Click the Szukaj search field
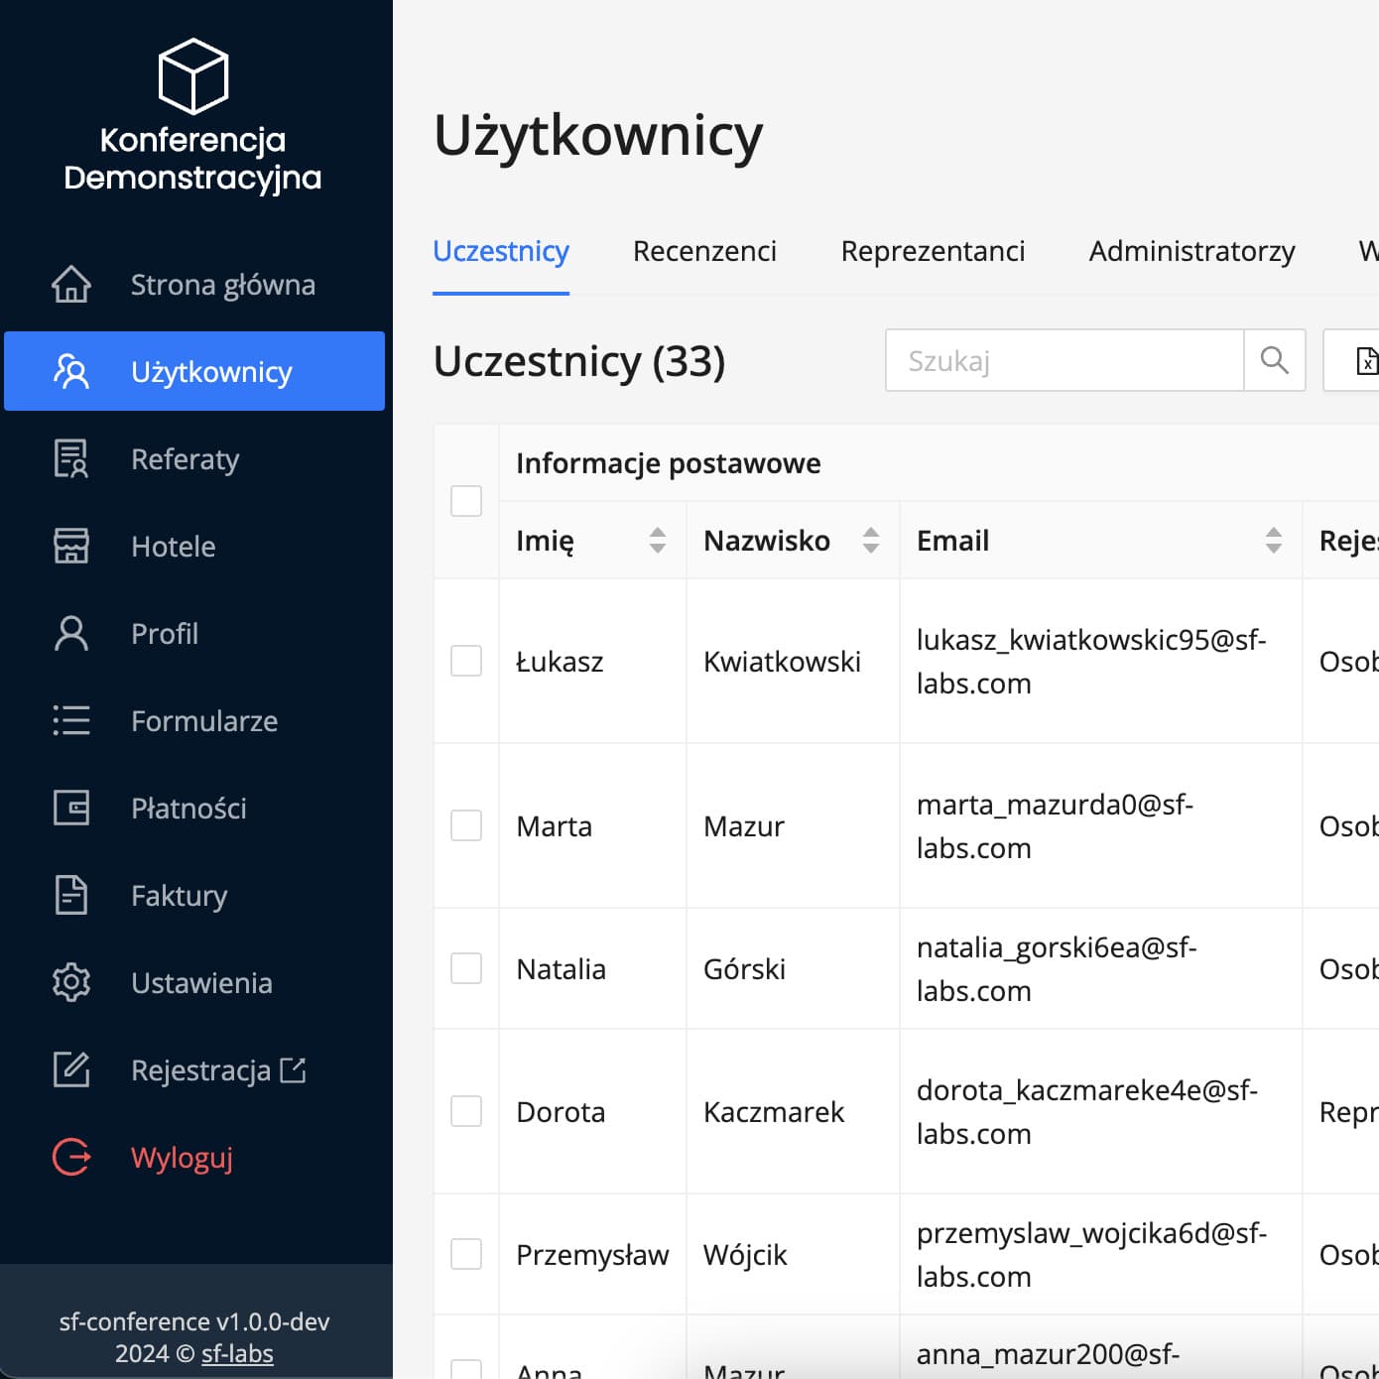Viewport: 1379px width, 1379px height. click(1065, 360)
